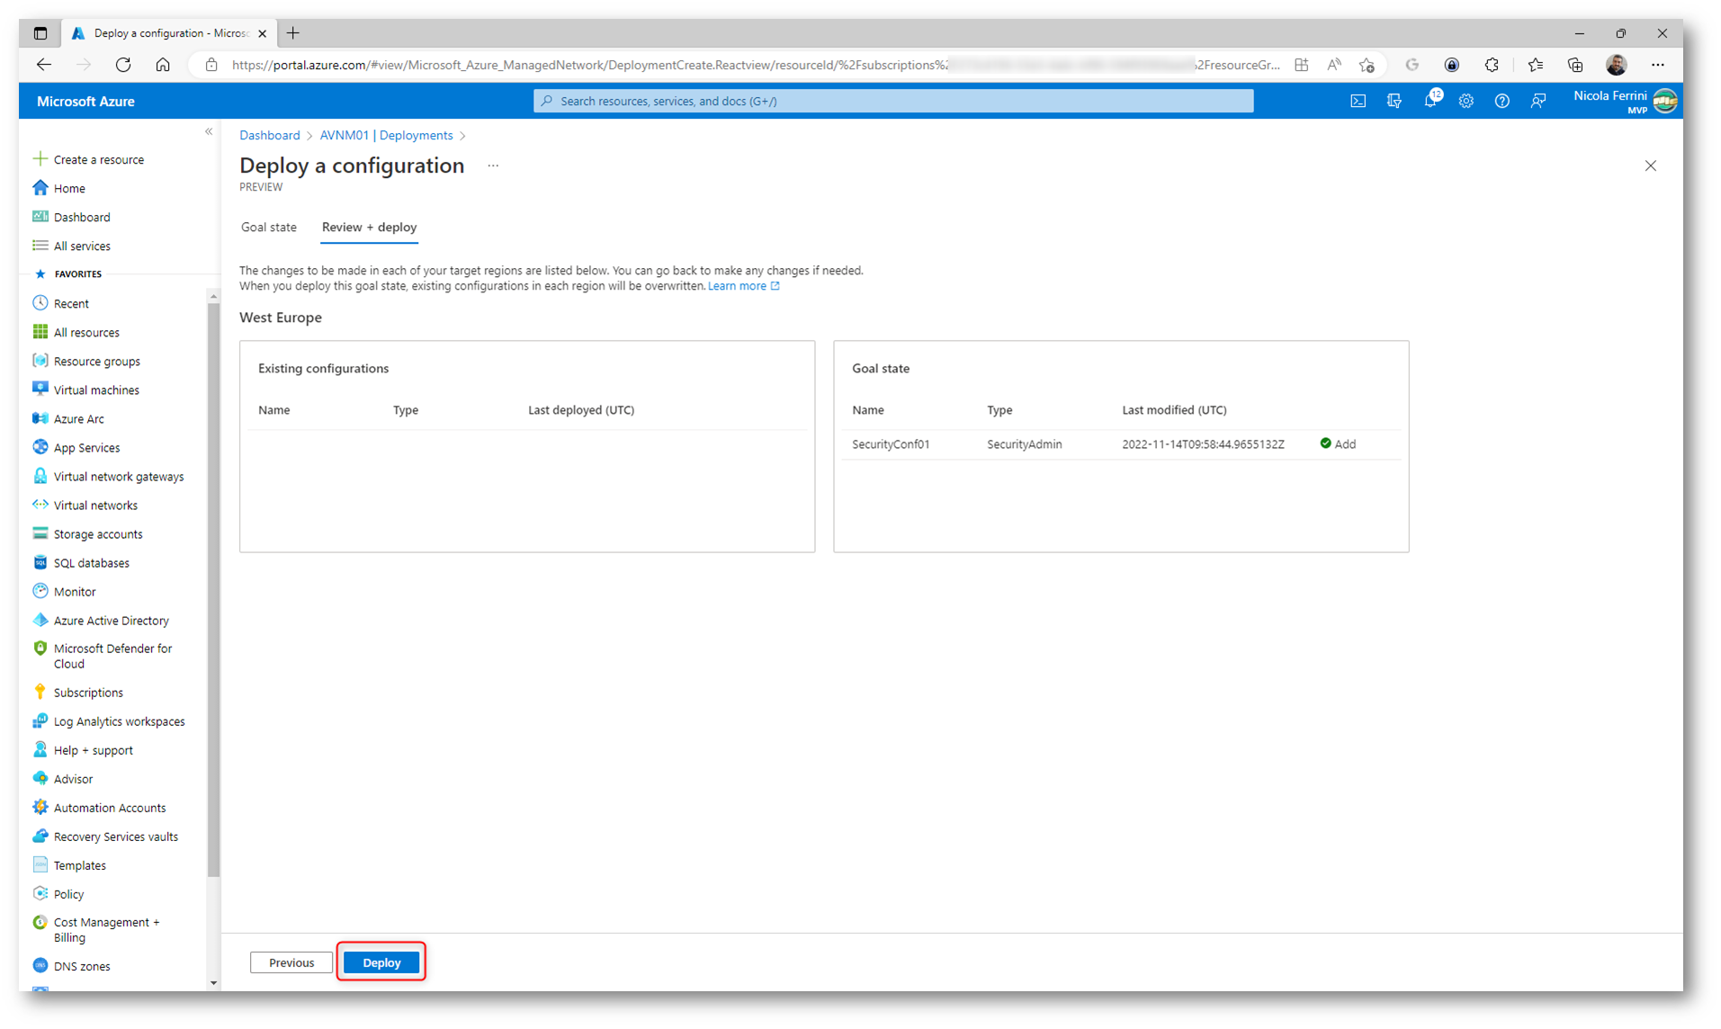Click the sidebar vertical scrollbar
Viewport: 1721px width, 1029px height.
(x=213, y=585)
